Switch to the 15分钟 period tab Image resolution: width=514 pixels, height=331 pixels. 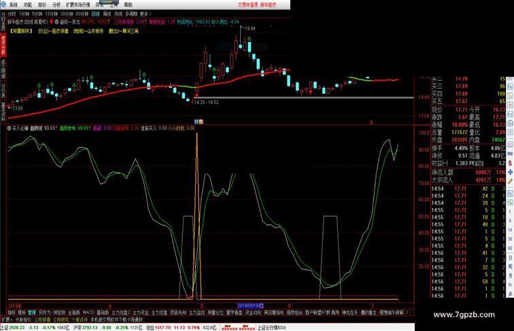[52, 14]
